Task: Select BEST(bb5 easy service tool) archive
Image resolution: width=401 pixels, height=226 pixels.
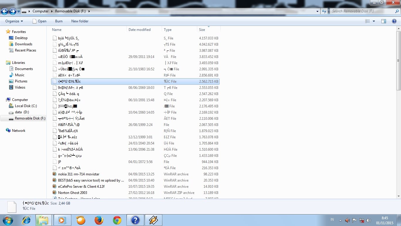Action: tap(135, 180)
